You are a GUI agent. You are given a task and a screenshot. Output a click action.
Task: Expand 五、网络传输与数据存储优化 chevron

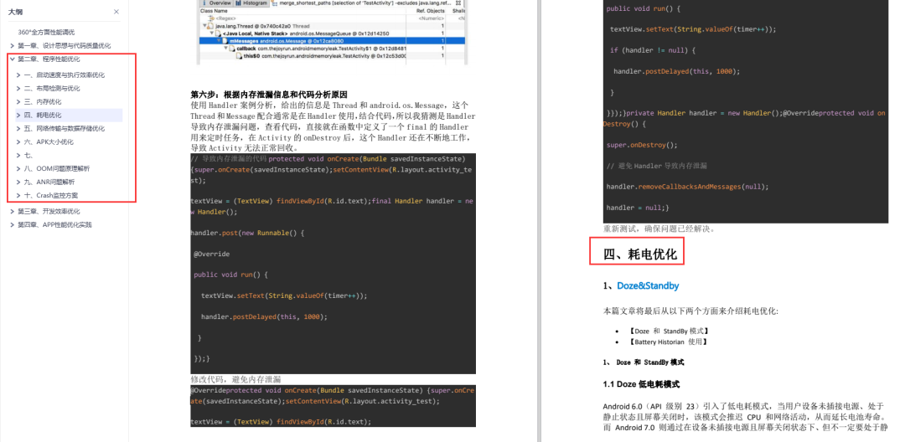coord(19,129)
